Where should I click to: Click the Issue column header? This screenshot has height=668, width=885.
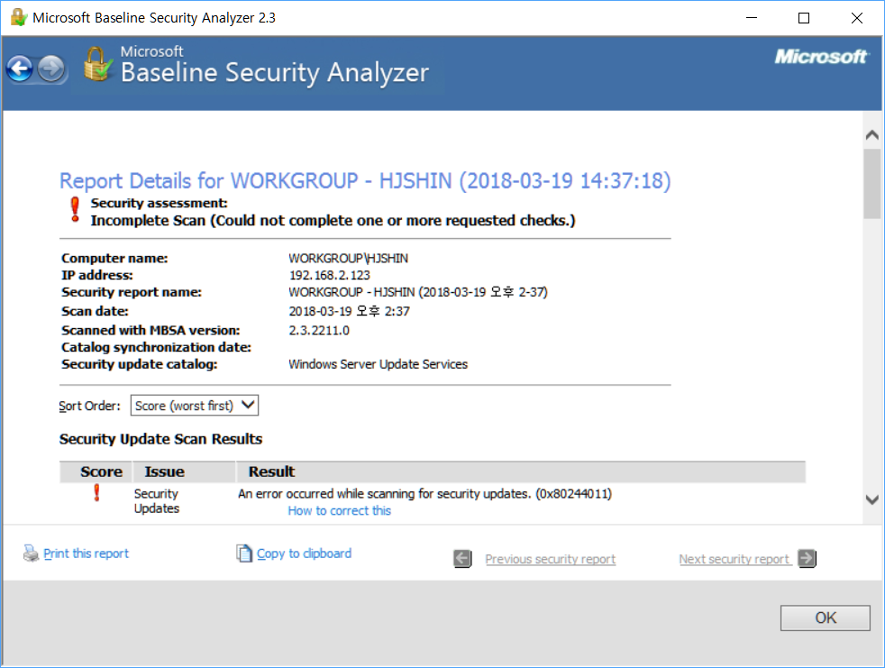184,471
